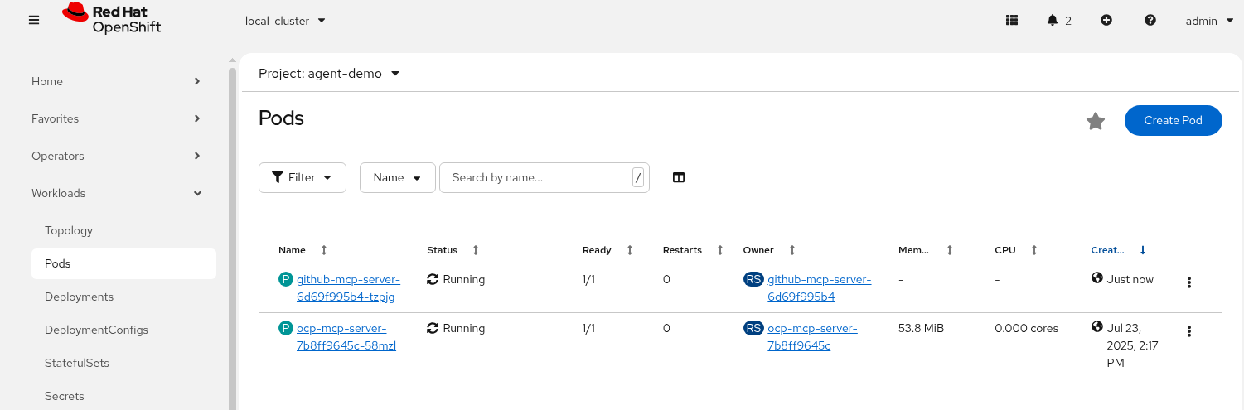1244x410 pixels.
Task: Toggle Created column sort direction arrow
Action: pos(1143,250)
